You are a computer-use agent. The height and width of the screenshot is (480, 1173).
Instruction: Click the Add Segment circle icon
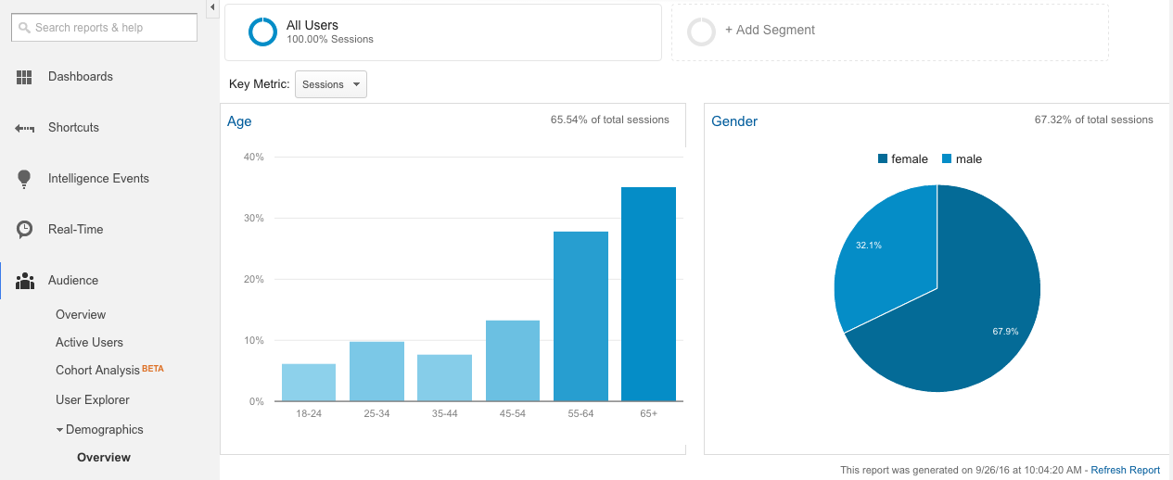pos(701,32)
